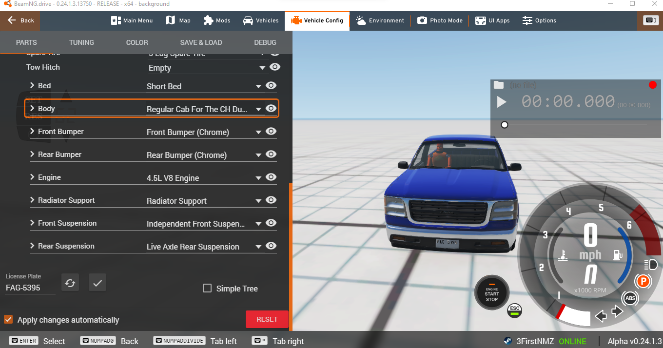The image size is (663, 348).
Task: Click the headlights indicator icon
Action: [651, 265]
